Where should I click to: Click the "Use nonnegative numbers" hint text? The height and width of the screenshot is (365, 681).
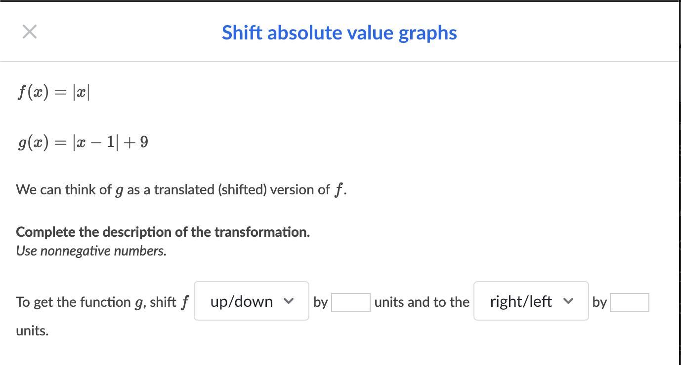(91, 251)
